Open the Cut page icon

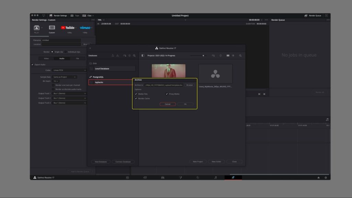[x=145, y=178]
